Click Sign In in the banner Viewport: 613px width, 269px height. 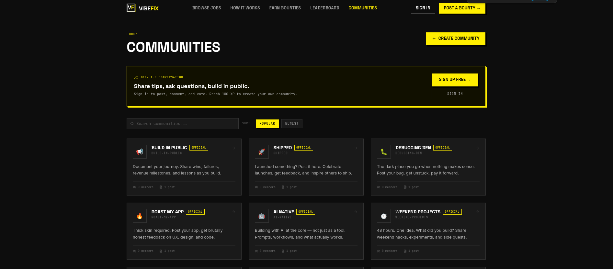455,94
